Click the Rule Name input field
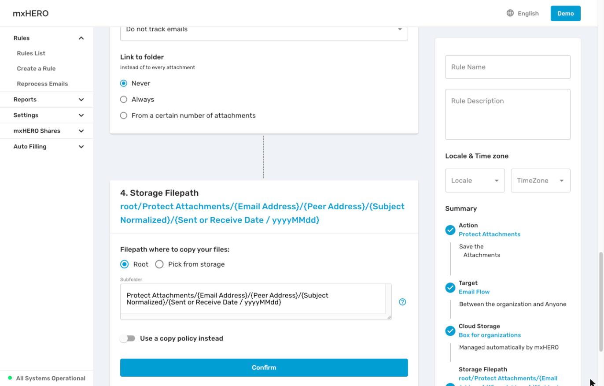Viewport: 604px width, 386px height. [508, 67]
